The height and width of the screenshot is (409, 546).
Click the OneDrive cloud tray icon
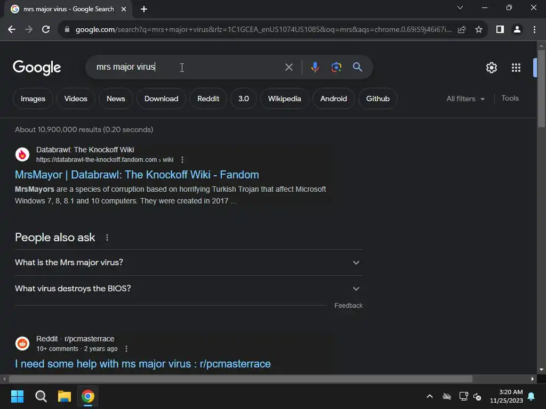[x=447, y=396]
